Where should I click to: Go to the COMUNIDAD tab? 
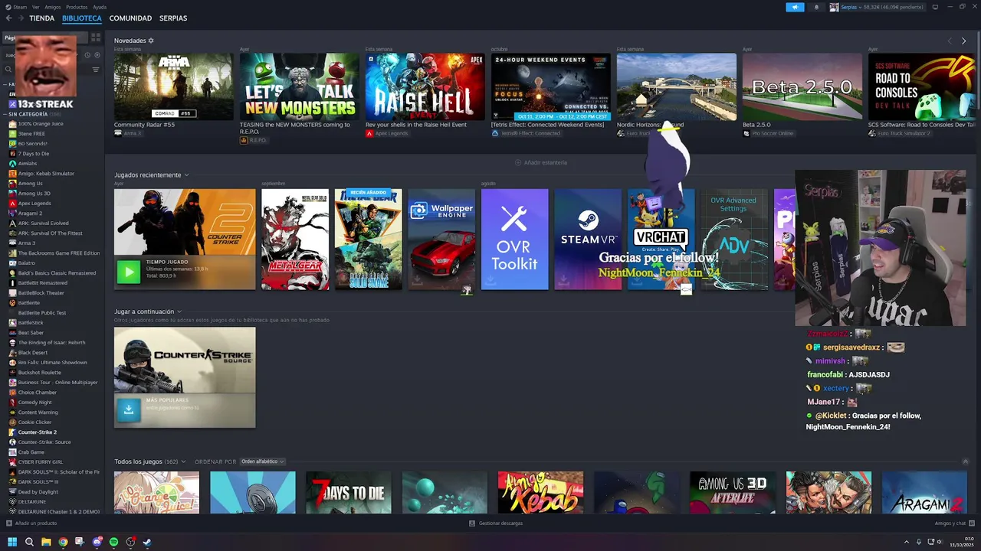[130, 18]
